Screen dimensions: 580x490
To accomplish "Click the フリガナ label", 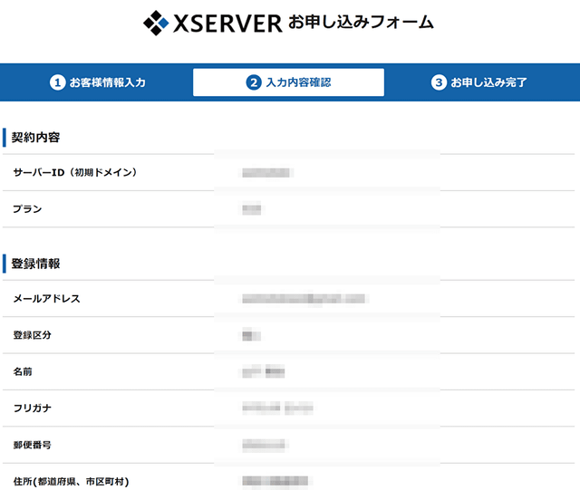I will click(33, 408).
